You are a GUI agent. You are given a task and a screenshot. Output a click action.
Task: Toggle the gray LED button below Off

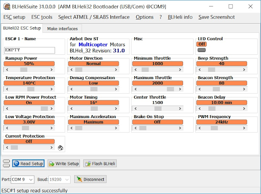201,50
